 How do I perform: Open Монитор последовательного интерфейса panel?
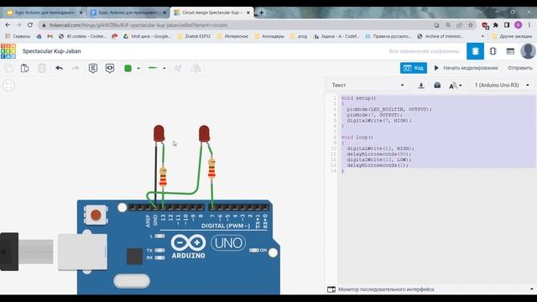point(386,289)
